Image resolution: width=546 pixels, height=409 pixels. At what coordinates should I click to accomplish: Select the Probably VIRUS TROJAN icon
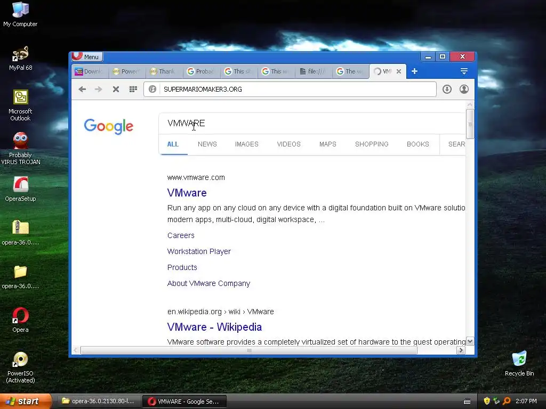click(x=20, y=149)
